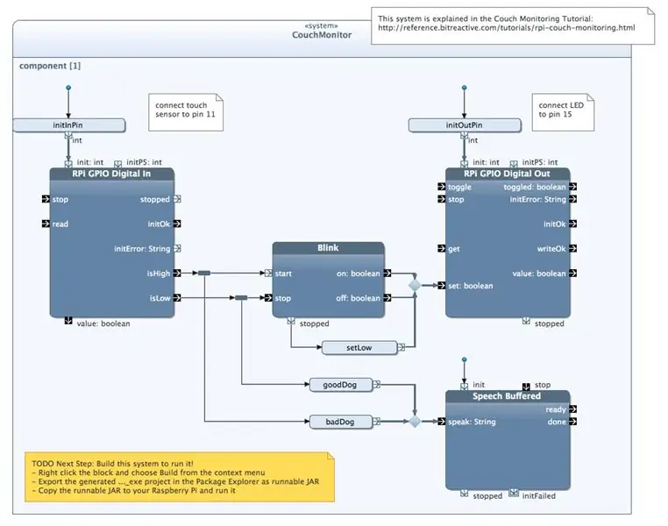Click the goodDog operation block
The height and width of the screenshot is (526, 668).
tap(340, 385)
